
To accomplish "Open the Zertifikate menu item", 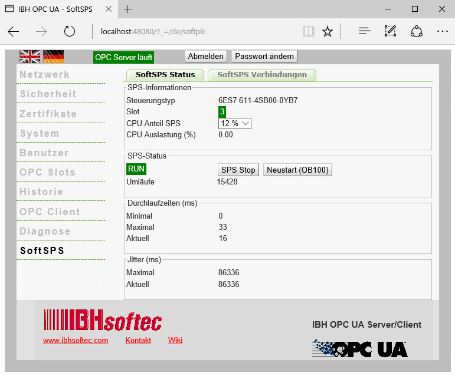I will tap(48, 114).
